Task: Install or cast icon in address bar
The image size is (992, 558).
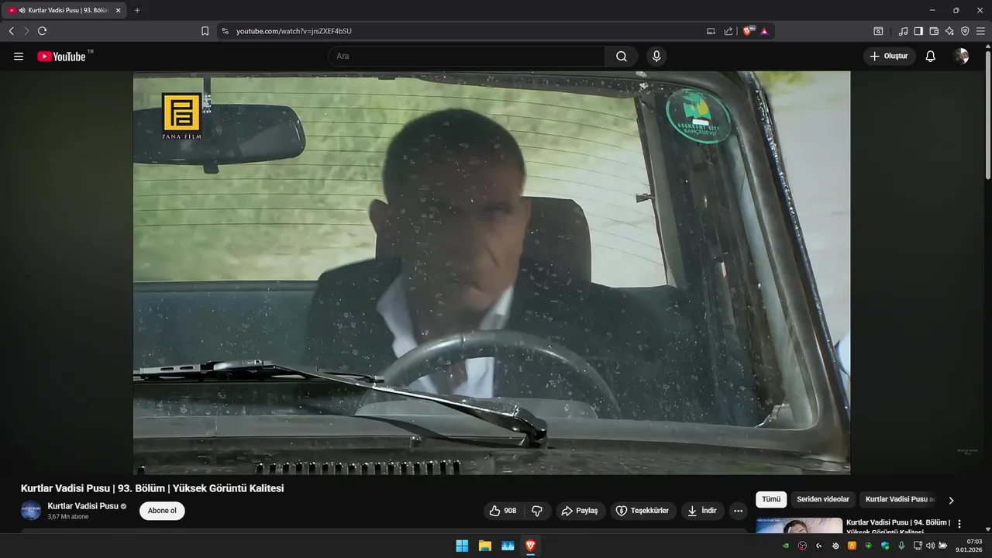Action: [711, 31]
